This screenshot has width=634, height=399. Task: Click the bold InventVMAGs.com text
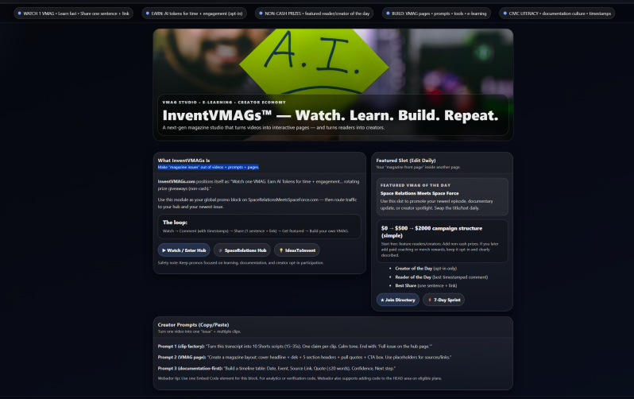176,182
